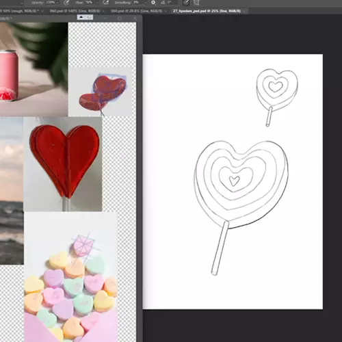The image size is (342, 342).
Task: Open the Opacity value dropdown
Action: (58, 3)
